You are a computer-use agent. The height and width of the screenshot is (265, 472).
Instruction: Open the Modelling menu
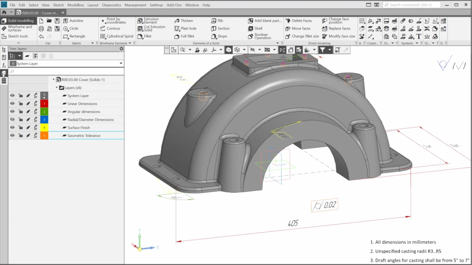(75, 5)
